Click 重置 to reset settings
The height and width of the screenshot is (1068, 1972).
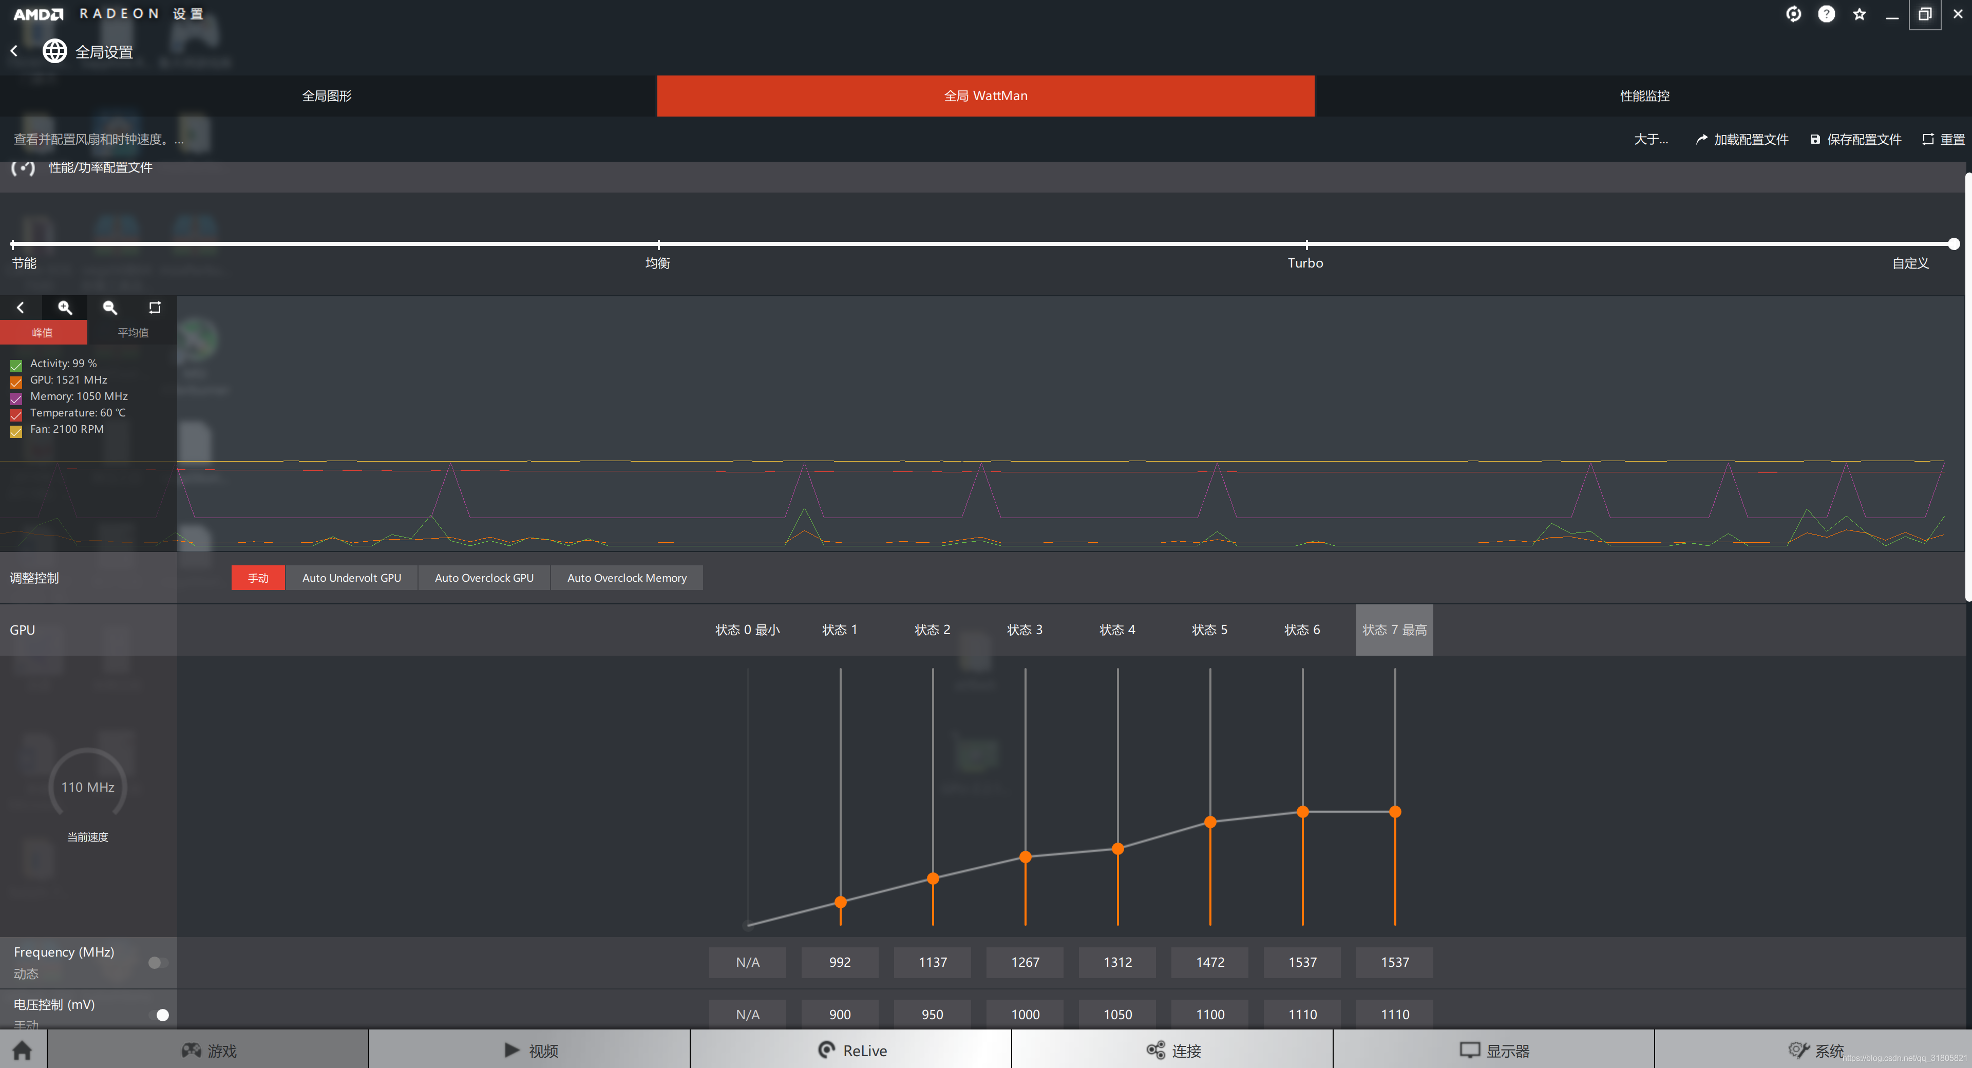pyautogui.click(x=1952, y=139)
